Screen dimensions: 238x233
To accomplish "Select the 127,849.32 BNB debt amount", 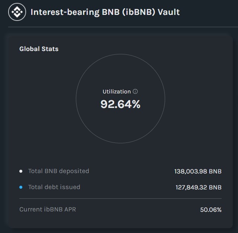I will tap(199, 188).
